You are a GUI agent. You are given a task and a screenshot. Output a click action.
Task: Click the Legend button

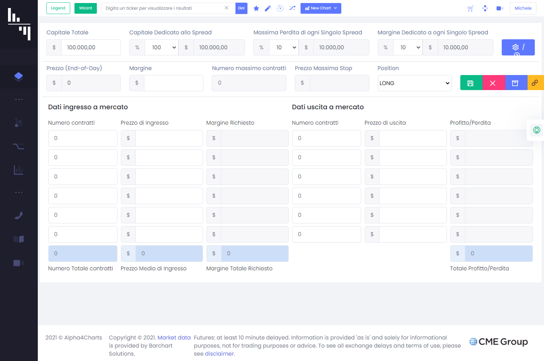58,8
